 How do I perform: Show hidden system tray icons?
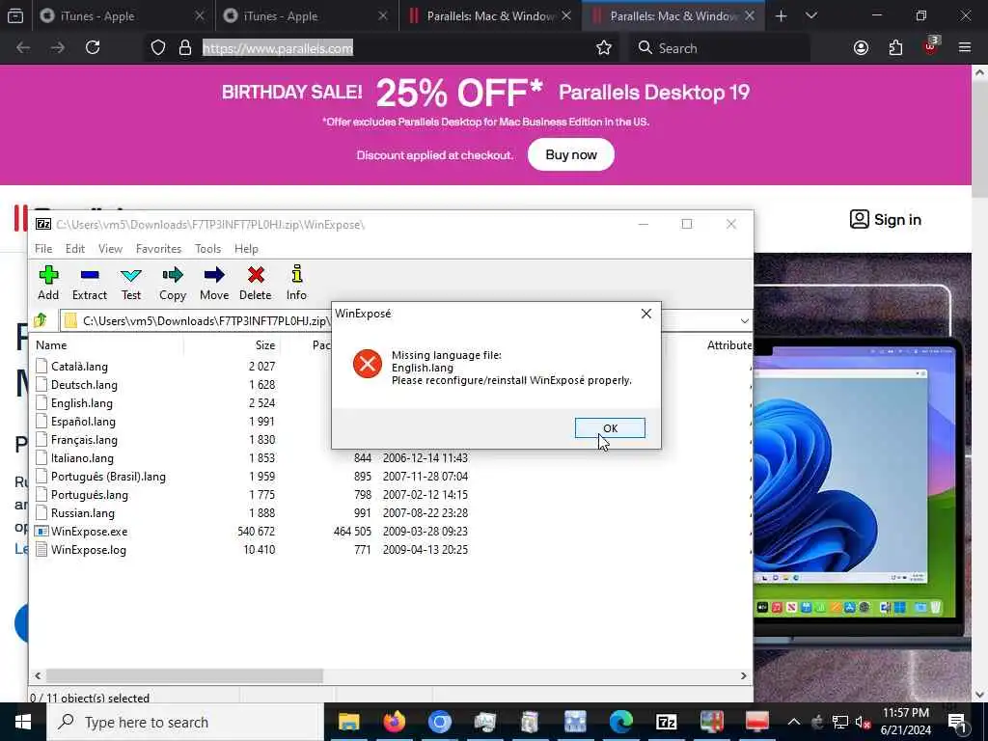tap(794, 722)
